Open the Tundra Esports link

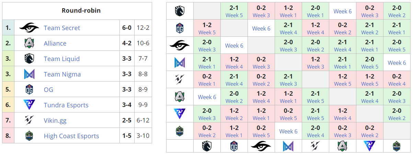point(66,105)
